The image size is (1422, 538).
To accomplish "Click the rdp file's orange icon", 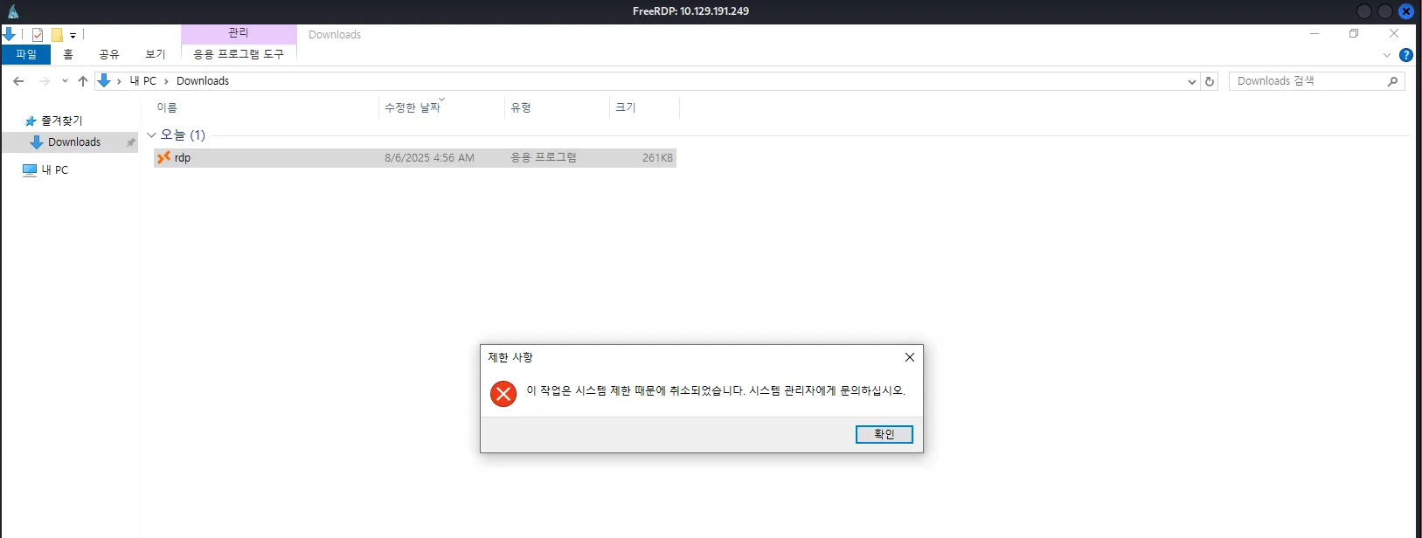I will coord(163,157).
